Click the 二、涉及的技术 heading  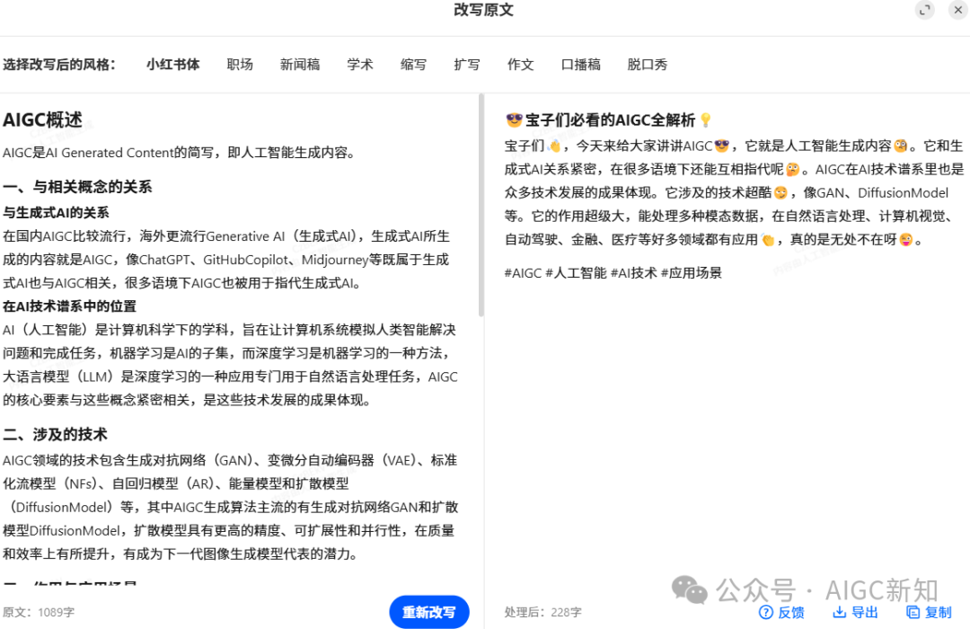click(x=55, y=435)
